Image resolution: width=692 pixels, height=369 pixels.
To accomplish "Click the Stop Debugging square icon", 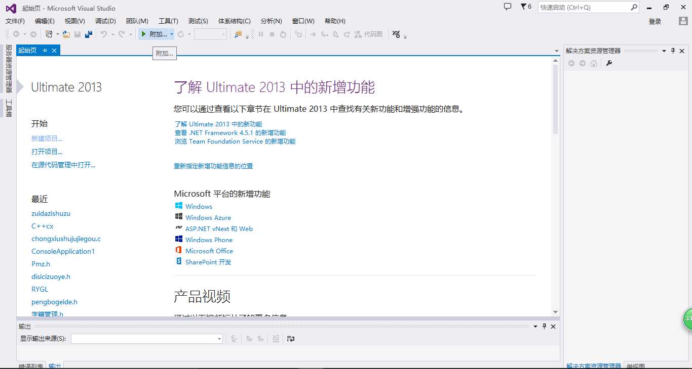I will pos(272,34).
